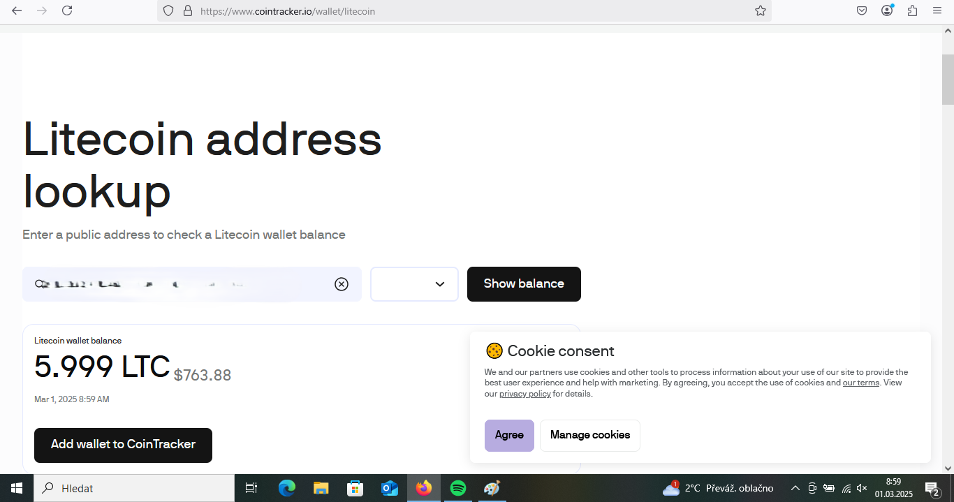Screen dimensions: 954x502
Task: Agree to the cookie consent
Action: [509, 435]
